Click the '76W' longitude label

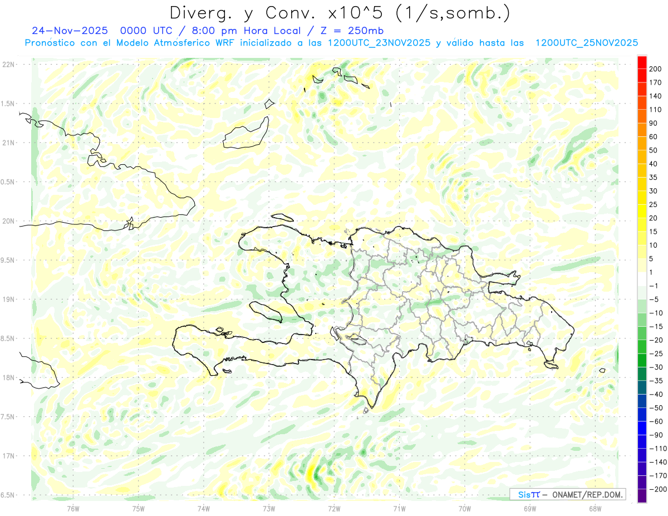(x=73, y=508)
